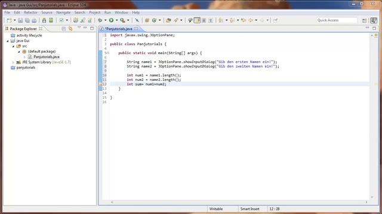Click the Previous Annotation icon
382x214 pixels.
[232, 20]
